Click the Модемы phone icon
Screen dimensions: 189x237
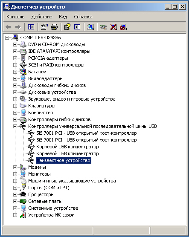(x=23, y=167)
